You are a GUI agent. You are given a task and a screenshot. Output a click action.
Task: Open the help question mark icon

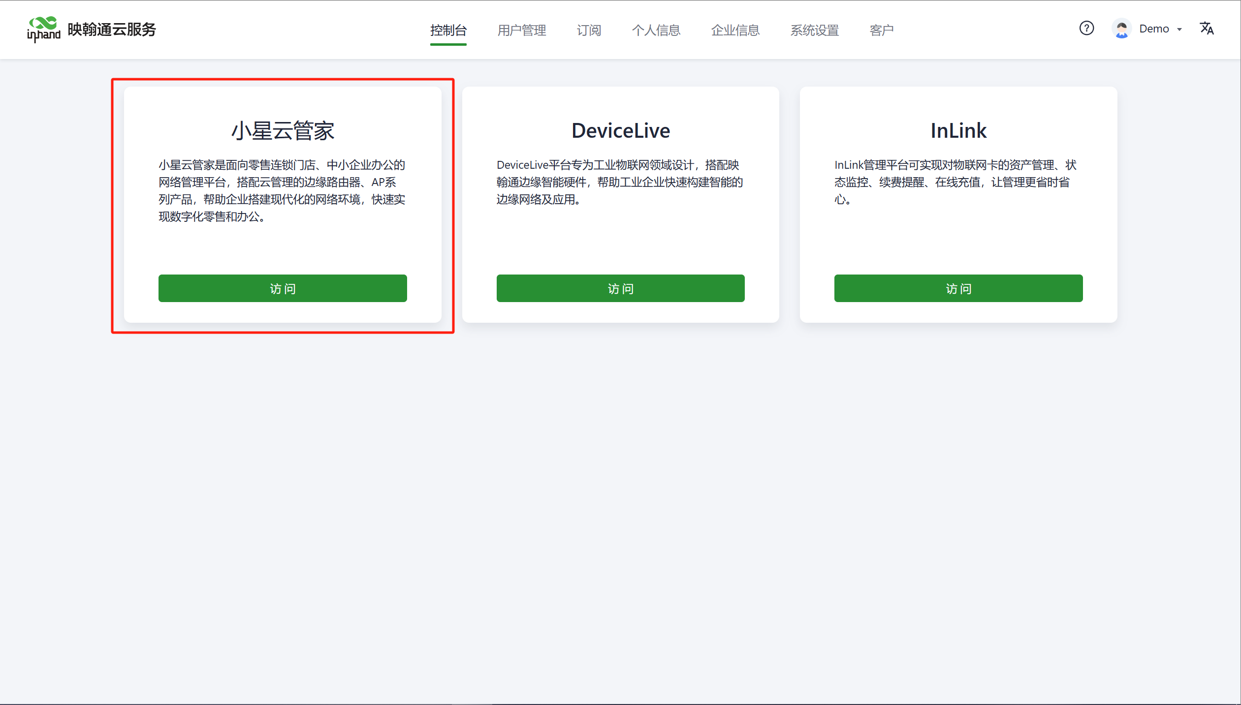click(x=1086, y=29)
